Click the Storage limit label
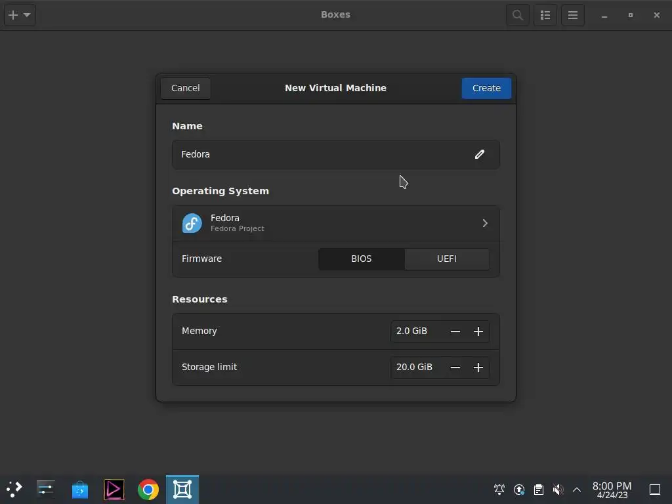 (x=209, y=367)
